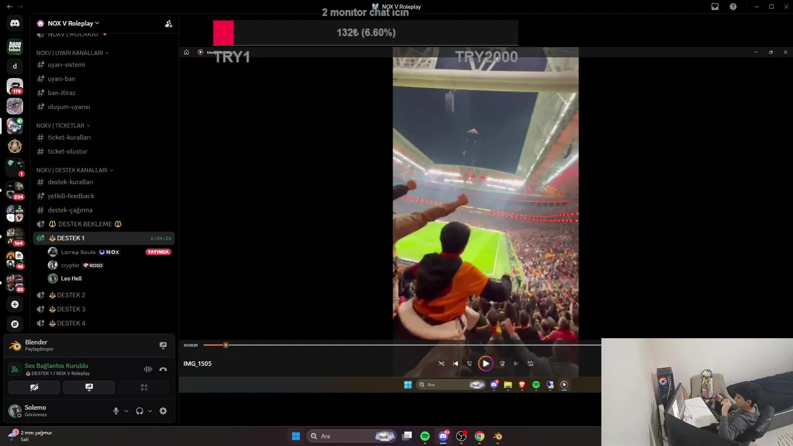
Task: Open Chrome from Windows taskbar
Action: click(x=480, y=436)
